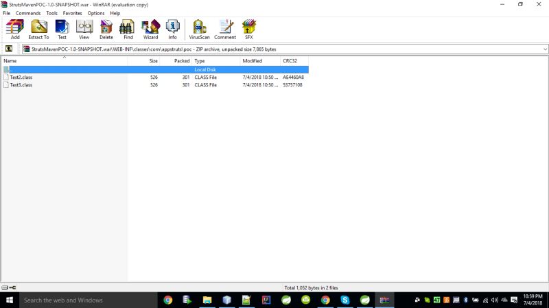The image size is (549, 308).
Task: Go up one level using the arrow icon
Action: coord(9,49)
